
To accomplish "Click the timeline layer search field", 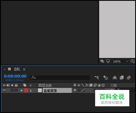I will (x=60, y=78).
